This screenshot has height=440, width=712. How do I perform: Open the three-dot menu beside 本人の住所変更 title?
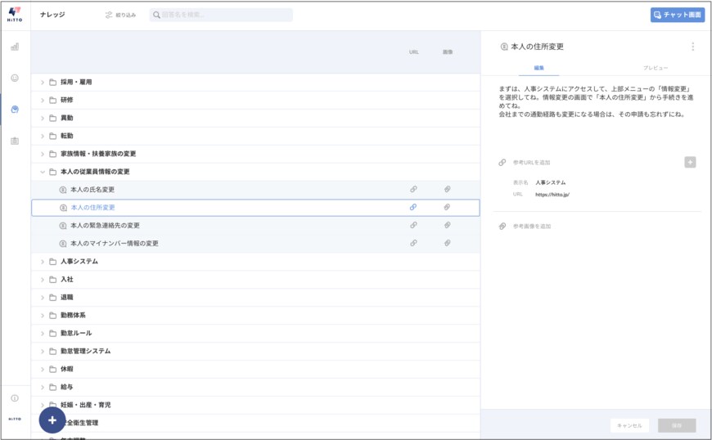point(692,47)
